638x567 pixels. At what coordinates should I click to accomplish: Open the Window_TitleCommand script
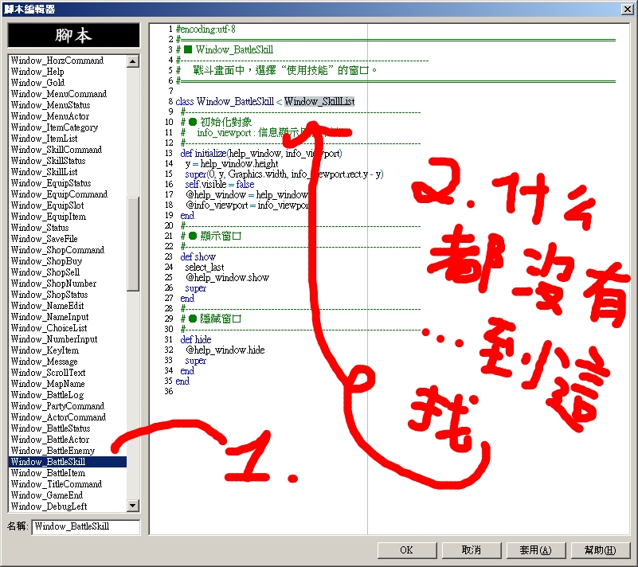pyautogui.click(x=68, y=484)
